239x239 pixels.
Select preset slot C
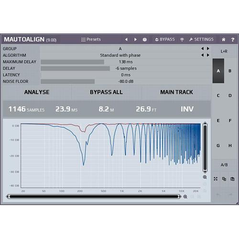[x=218, y=96]
